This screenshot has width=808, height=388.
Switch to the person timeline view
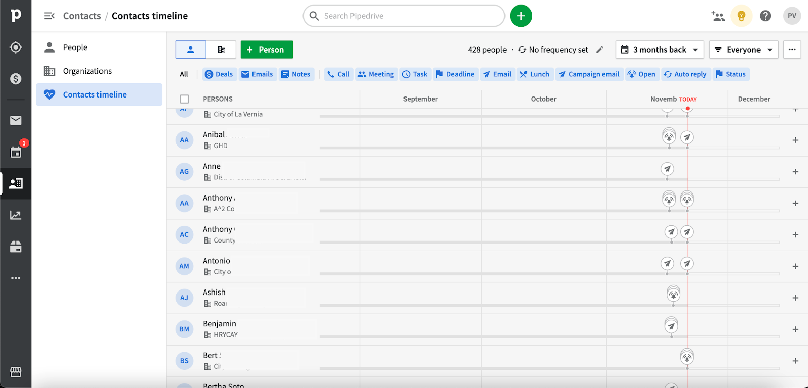191,50
